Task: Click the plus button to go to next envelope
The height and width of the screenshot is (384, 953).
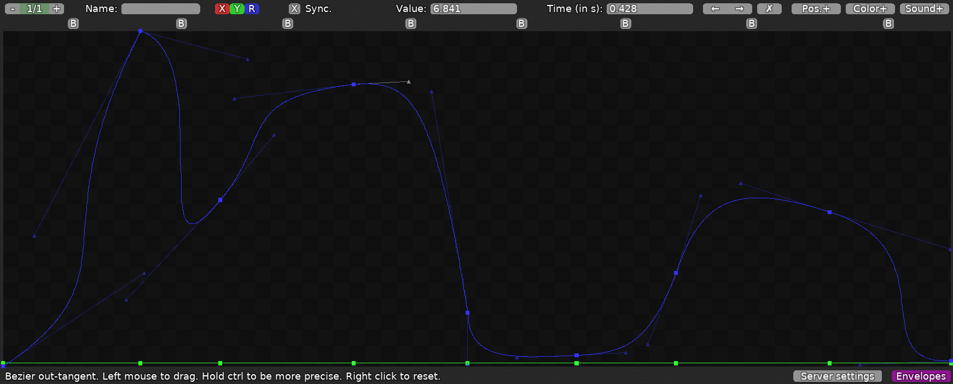Action: point(56,9)
